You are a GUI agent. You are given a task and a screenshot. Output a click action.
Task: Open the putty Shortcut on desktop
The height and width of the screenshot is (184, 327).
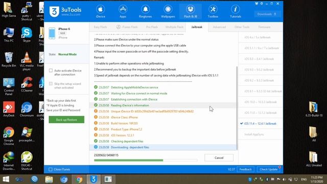27,11
